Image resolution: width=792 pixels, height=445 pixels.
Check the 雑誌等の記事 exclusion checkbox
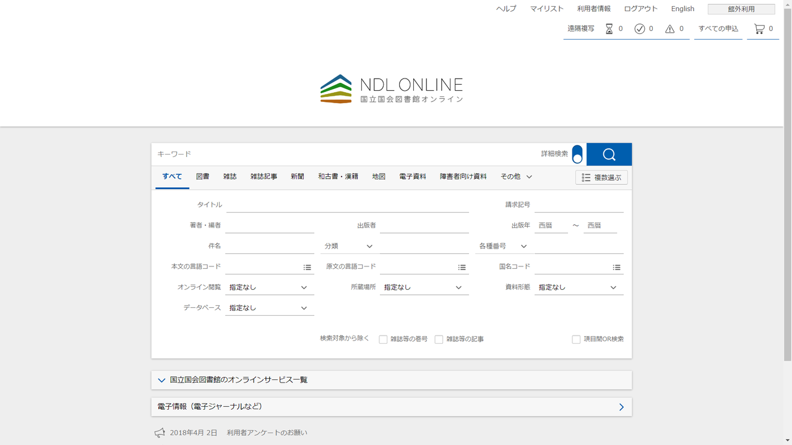439,339
